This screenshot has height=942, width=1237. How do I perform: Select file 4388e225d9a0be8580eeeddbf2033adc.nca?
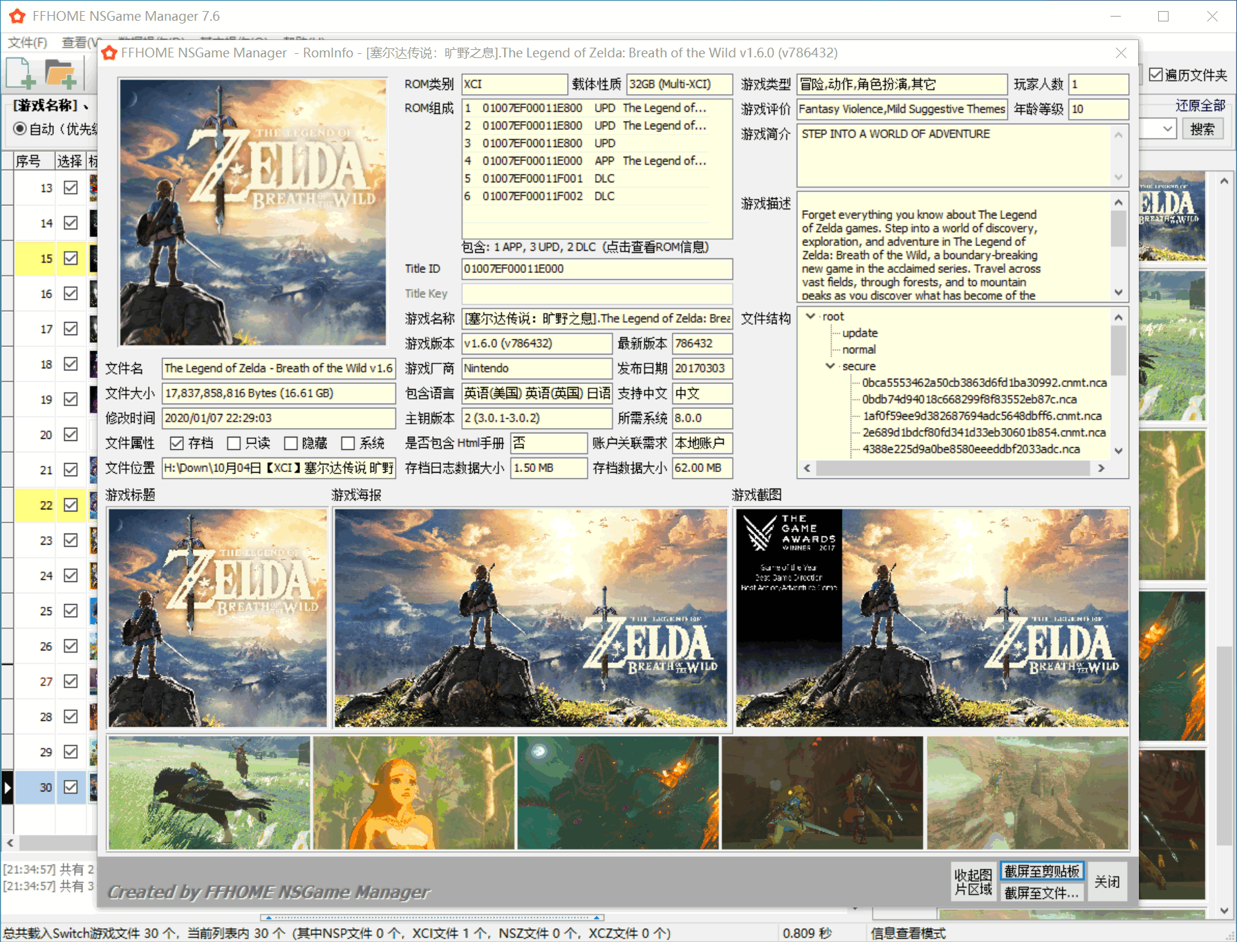971,449
